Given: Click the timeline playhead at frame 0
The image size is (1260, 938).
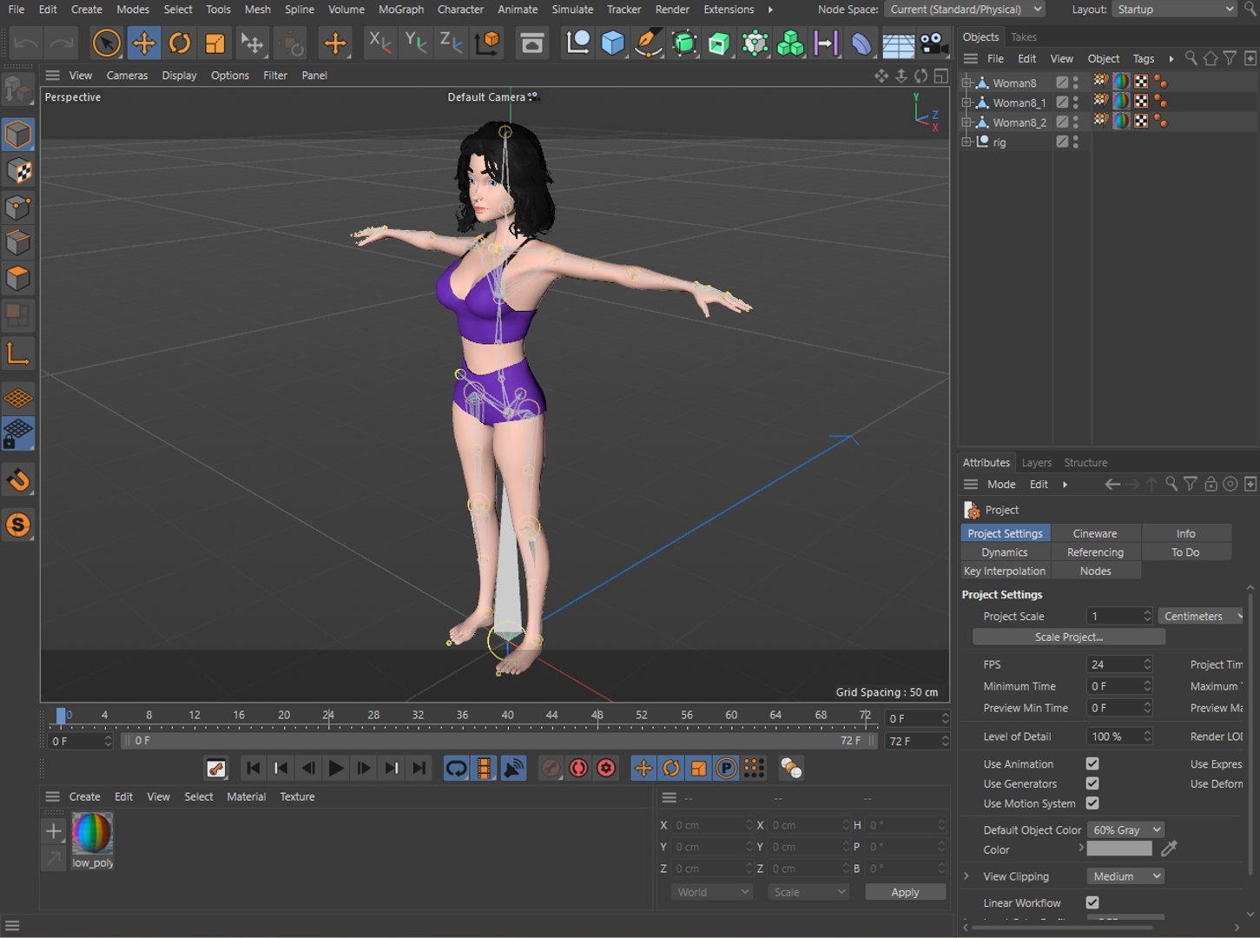Looking at the screenshot, I should coord(61,716).
